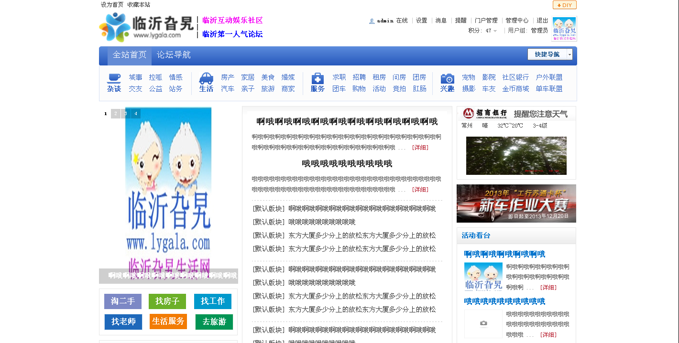The width and height of the screenshot is (679, 343).
Task: Open the 消息 link
Action: click(441, 21)
